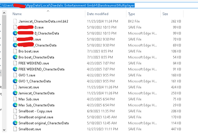Click the 12/27/2023 11:11 PM date cell
This screenshot has height=136, width=198.
pyautogui.click(x=102, y=129)
